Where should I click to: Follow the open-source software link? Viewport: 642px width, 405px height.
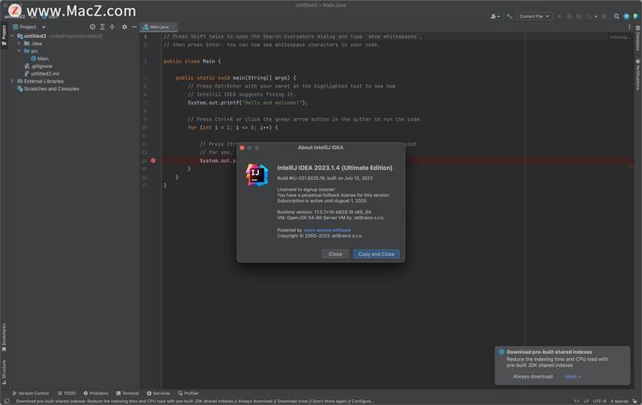[327, 230]
